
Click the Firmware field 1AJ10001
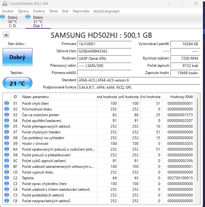point(104,44)
